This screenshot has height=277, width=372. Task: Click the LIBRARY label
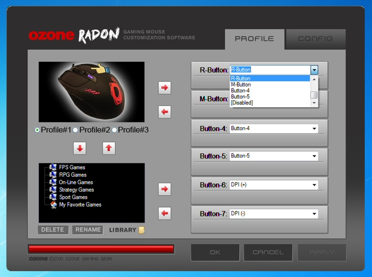(x=122, y=230)
